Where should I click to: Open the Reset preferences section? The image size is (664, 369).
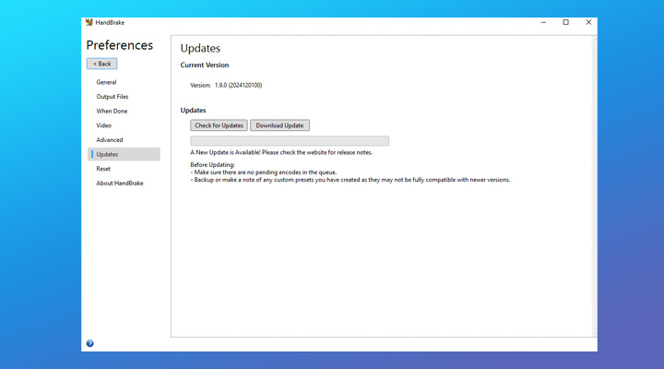coord(103,169)
